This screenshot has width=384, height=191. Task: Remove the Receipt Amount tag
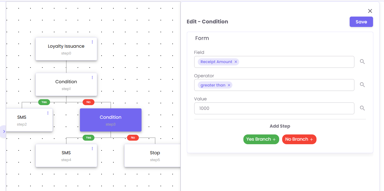236,62
